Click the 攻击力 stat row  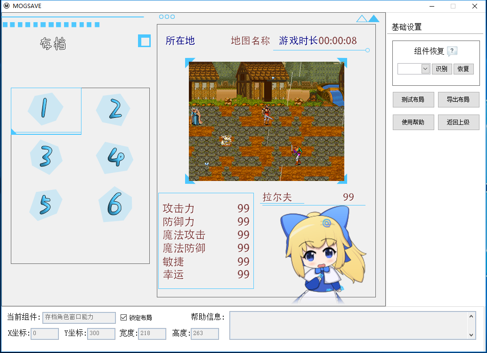[x=206, y=208]
